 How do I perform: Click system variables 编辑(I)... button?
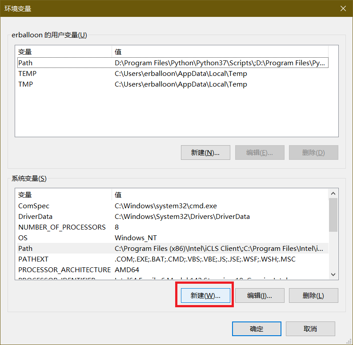click(260, 296)
